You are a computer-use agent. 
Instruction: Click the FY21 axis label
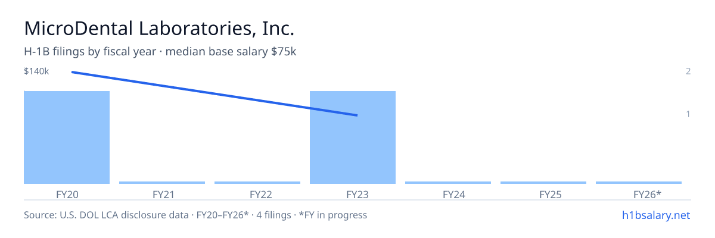[162, 194]
